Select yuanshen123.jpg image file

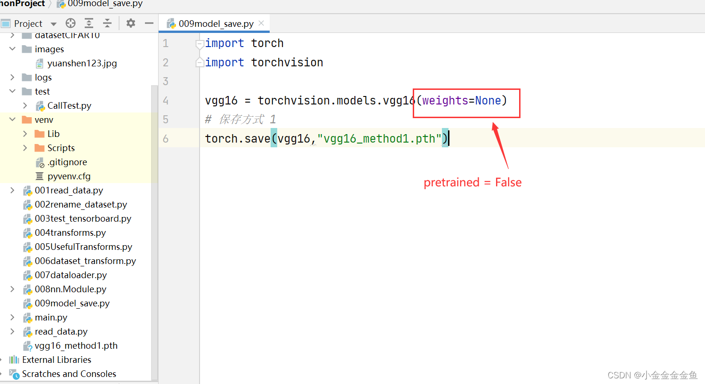(82, 63)
